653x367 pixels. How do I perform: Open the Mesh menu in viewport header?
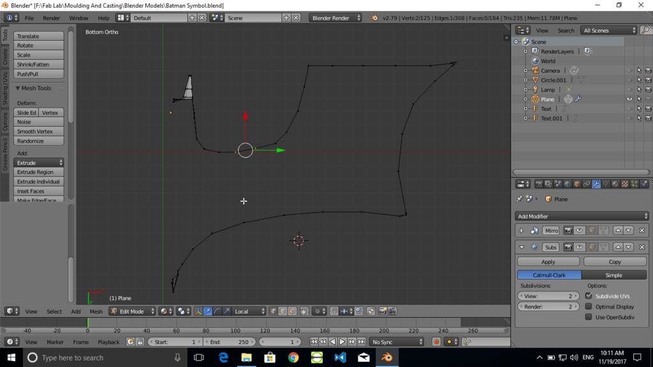96,311
